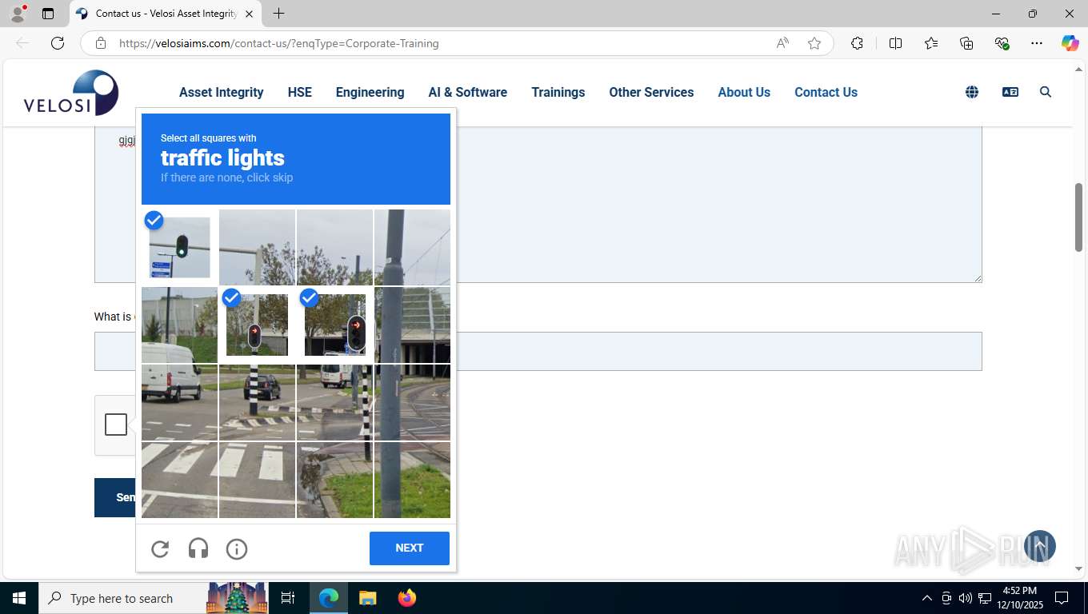Screen dimensions: 1088x614
Task: View site information lock icon
Action: (101, 43)
